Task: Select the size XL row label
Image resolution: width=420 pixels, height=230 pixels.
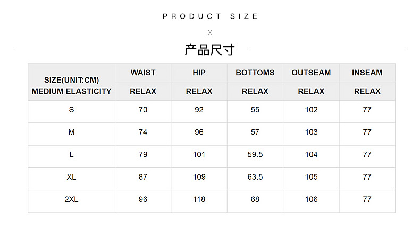Action: pos(71,177)
